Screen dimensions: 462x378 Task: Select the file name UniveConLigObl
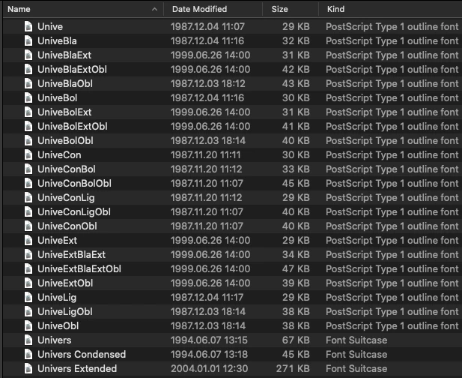tap(74, 211)
